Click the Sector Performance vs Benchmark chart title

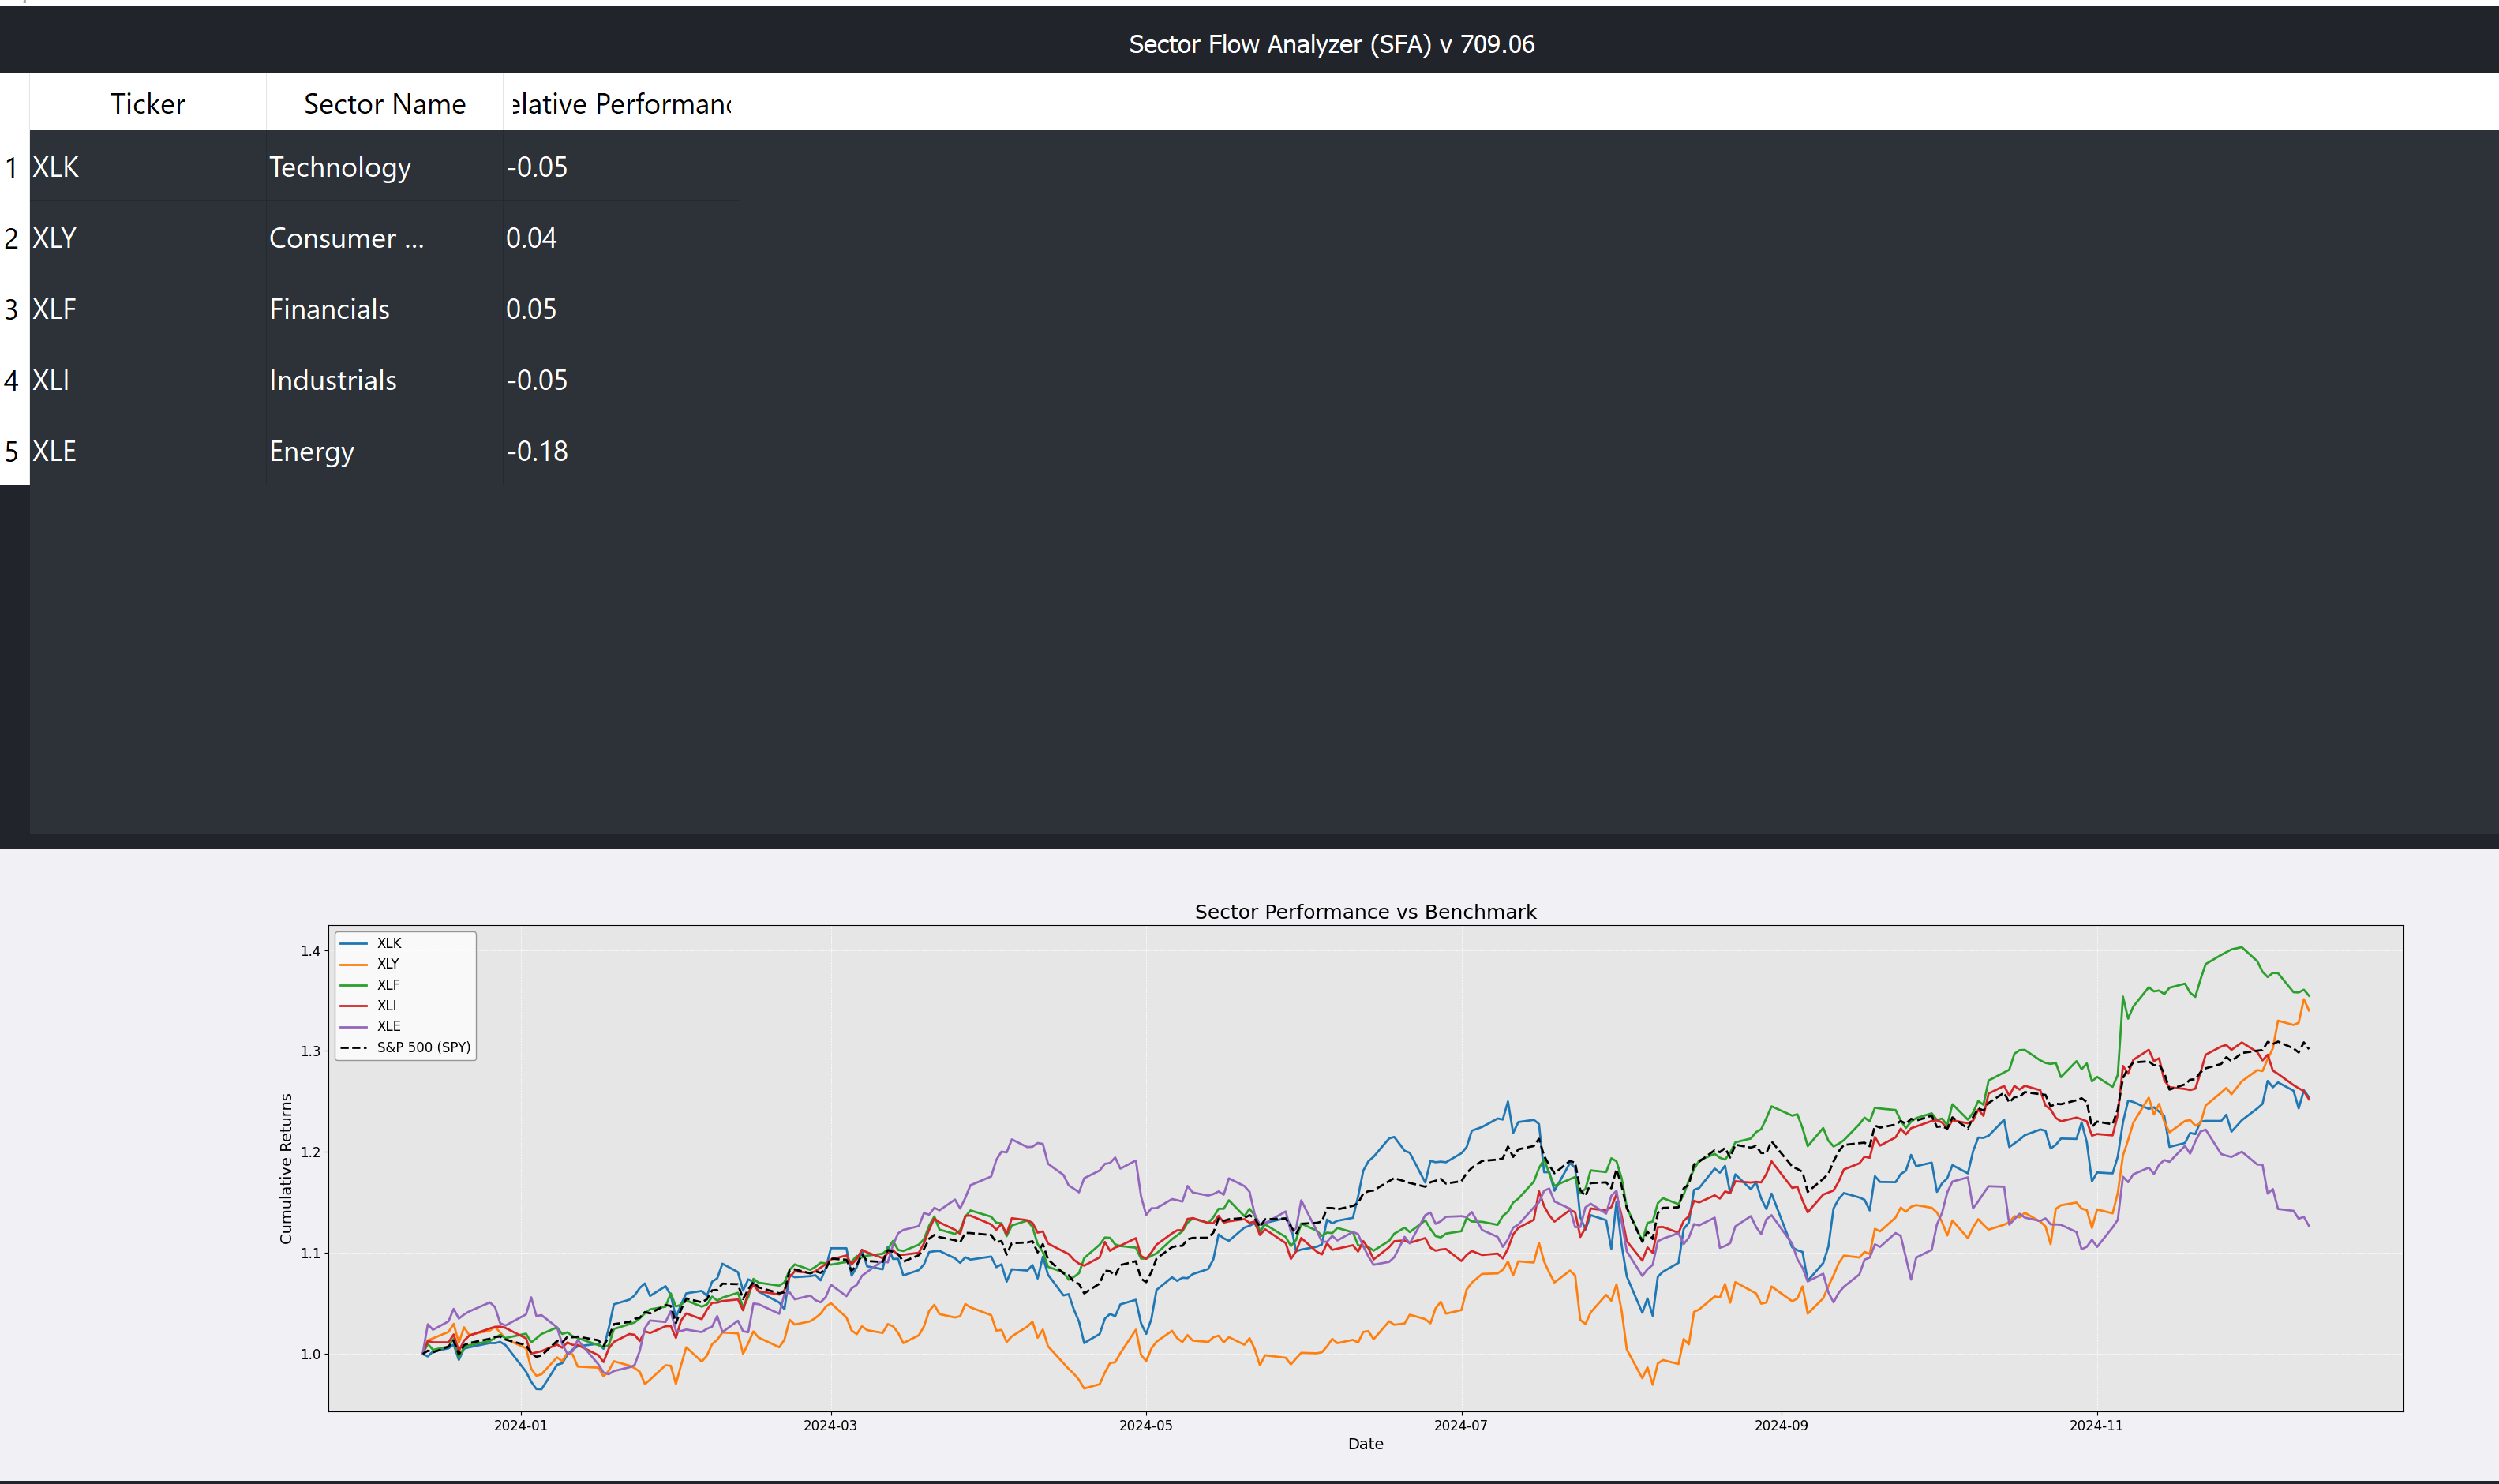click(1365, 912)
